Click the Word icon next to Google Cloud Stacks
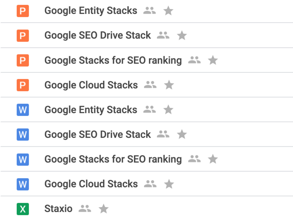Image resolution: width=293 pixels, height=220 pixels. 22,184
